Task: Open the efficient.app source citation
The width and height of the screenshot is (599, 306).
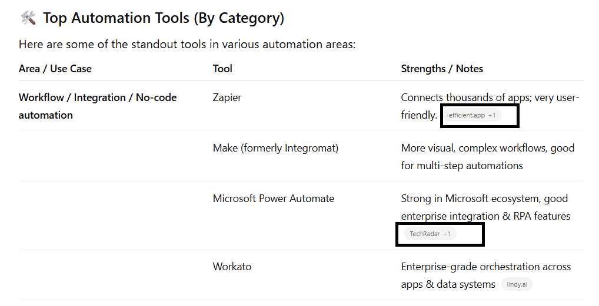Action: coord(467,116)
